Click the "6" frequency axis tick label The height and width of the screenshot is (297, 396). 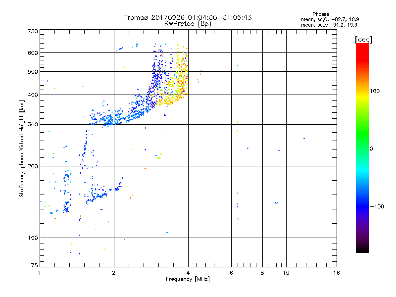coord(231,273)
